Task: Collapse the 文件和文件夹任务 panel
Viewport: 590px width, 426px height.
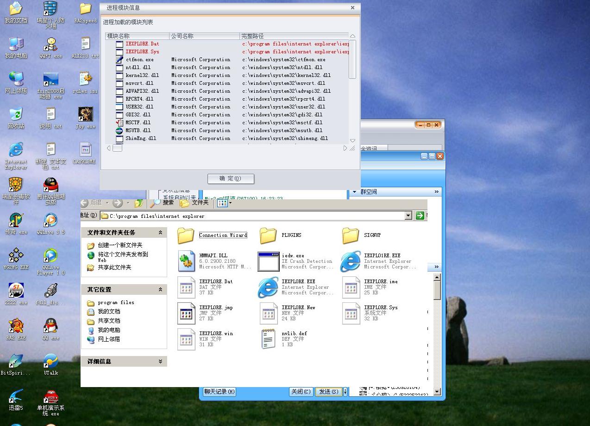Action: tap(160, 233)
